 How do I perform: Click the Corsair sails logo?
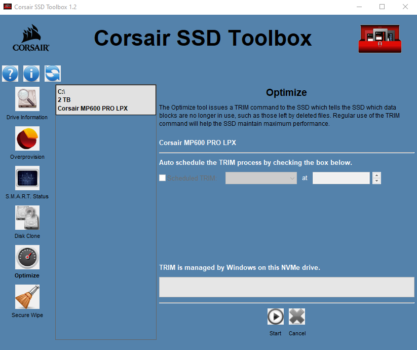click(31, 39)
